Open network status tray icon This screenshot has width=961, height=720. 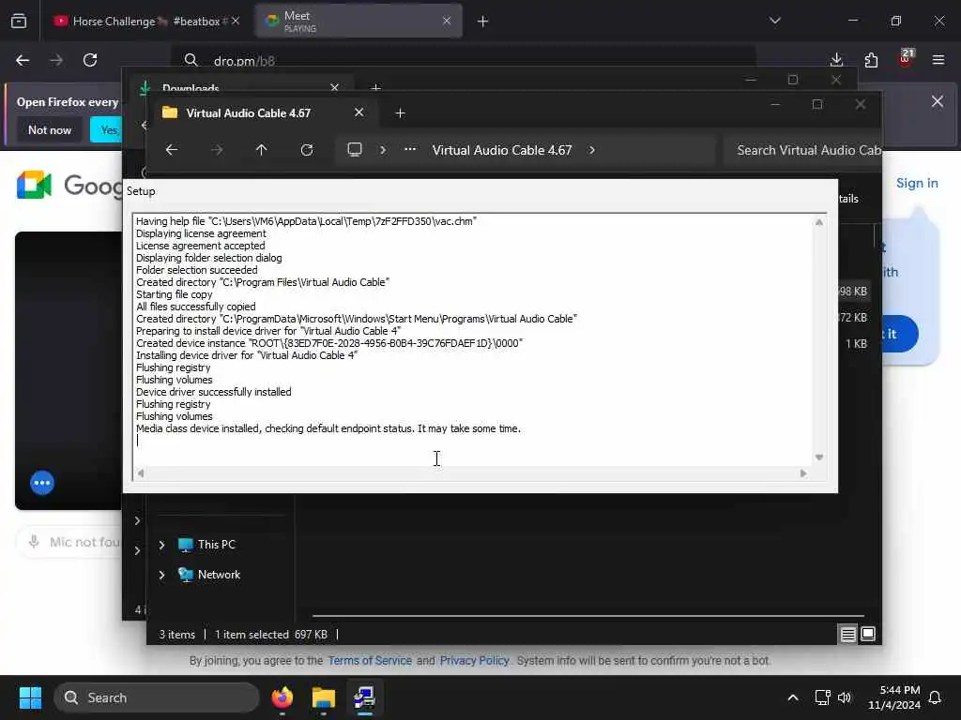coord(822,697)
